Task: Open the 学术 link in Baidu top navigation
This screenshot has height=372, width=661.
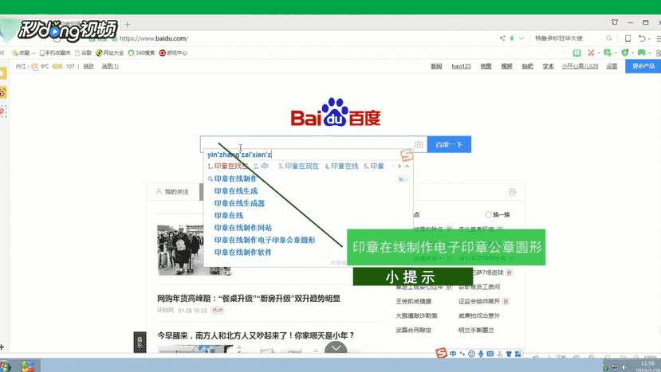Action: tap(548, 66)
